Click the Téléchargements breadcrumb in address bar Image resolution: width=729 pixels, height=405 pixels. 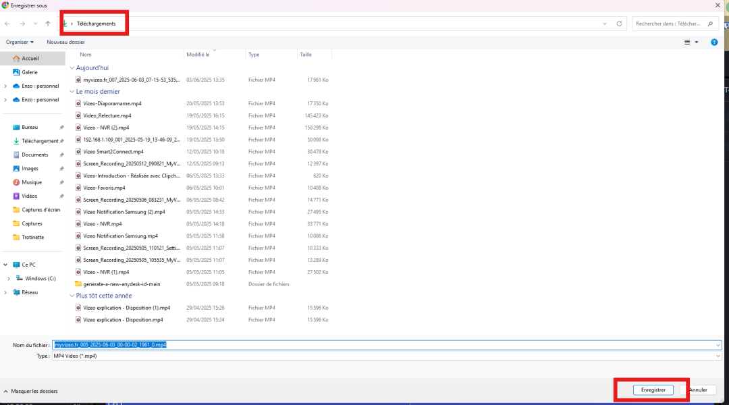pyautogui.click(x=97, y=24)
